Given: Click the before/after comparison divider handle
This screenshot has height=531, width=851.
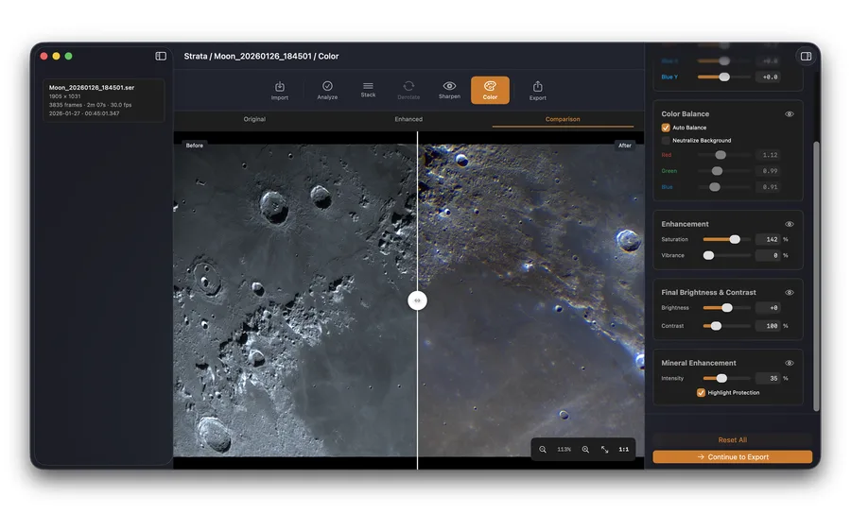Looking at the screenshot, I should [417, 300].
